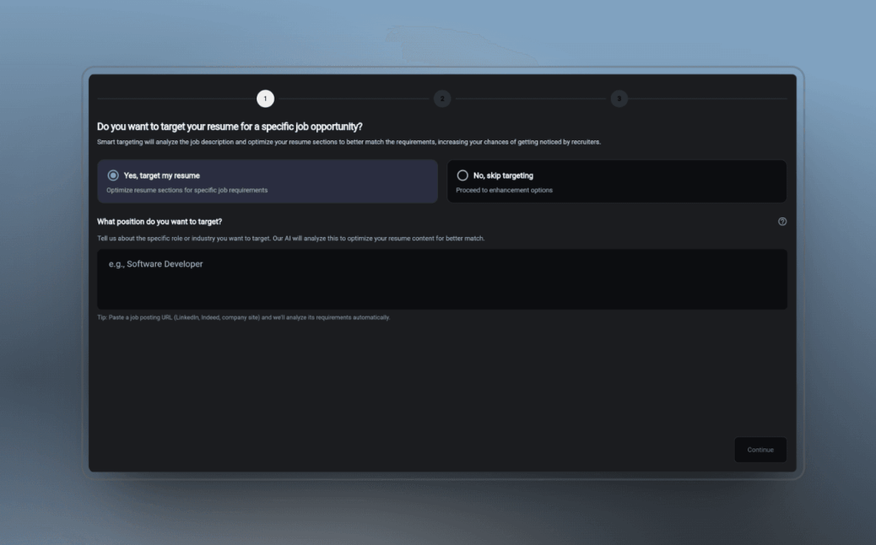Click the "Proceed to enhancement options" description
This screenshot has width=876, height=545.
pos(504,190)
